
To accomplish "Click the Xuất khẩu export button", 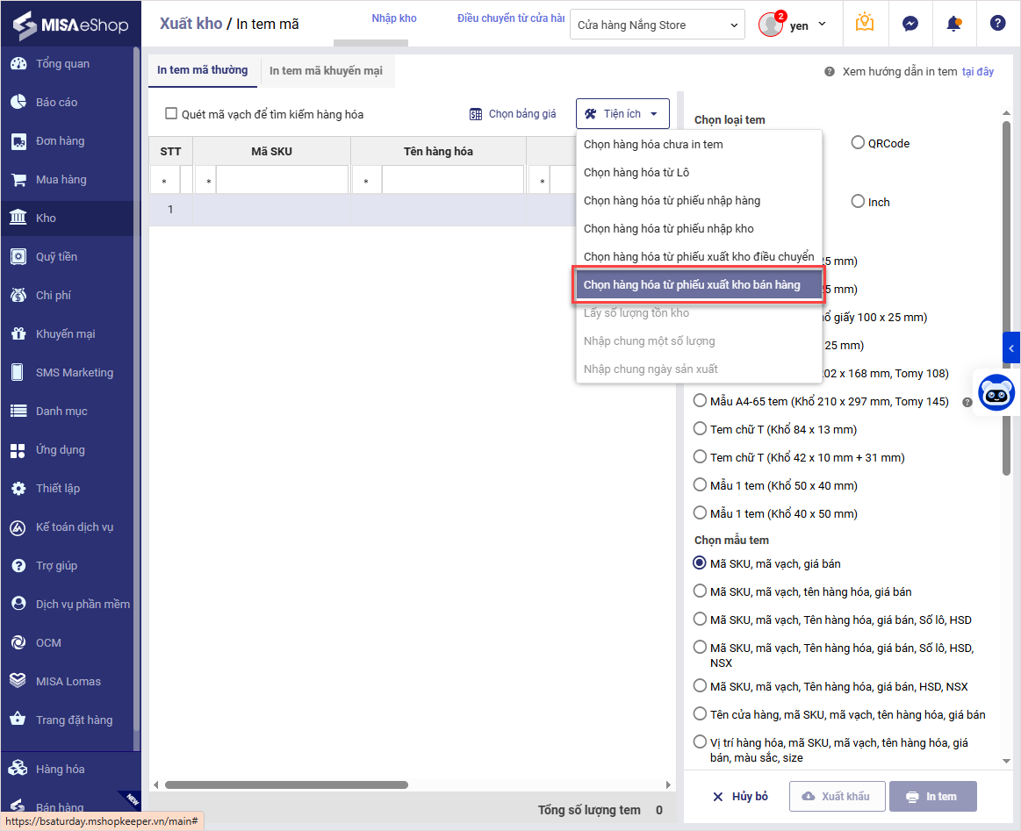I will [x=838, y=797].
